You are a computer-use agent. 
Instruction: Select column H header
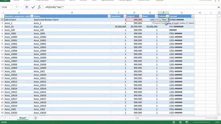click(x=200, y=13)
